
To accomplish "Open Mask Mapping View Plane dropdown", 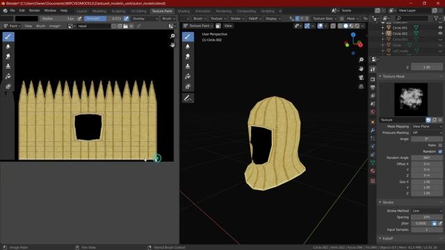I will tap(426, 126).
